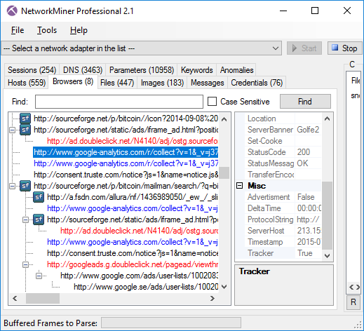Viewport: 364px width, 331px height.
Task: Switch to the Anomalies tab
Action: pyautogui.click(x=236, y=70)
